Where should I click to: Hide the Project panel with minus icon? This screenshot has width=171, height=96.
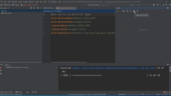[41, 8]
